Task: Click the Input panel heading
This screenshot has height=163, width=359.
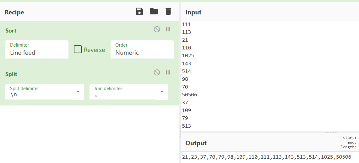Action: (x=193, y=12)
